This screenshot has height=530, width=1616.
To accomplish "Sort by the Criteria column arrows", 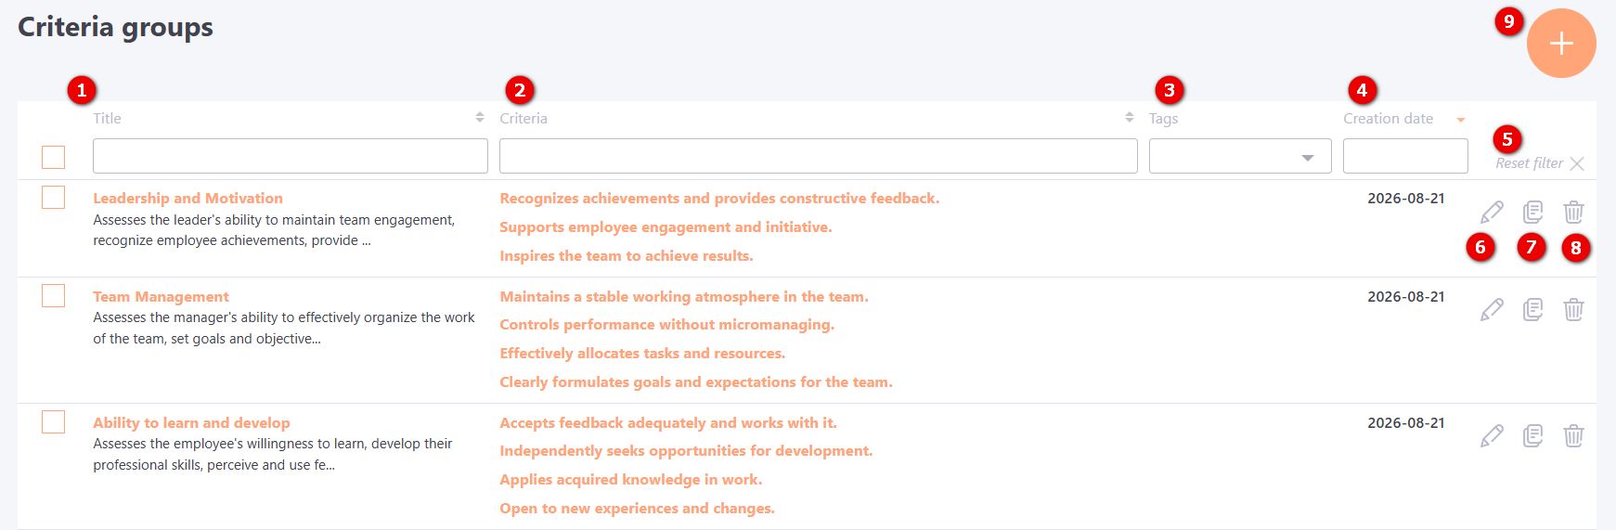I will point(1130,118).
